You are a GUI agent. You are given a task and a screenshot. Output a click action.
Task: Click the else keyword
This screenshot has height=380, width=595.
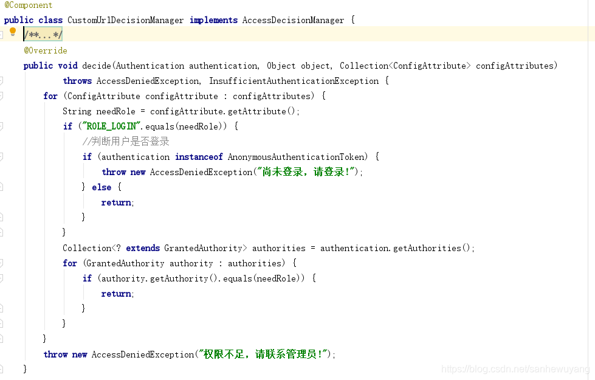[101, 187]
